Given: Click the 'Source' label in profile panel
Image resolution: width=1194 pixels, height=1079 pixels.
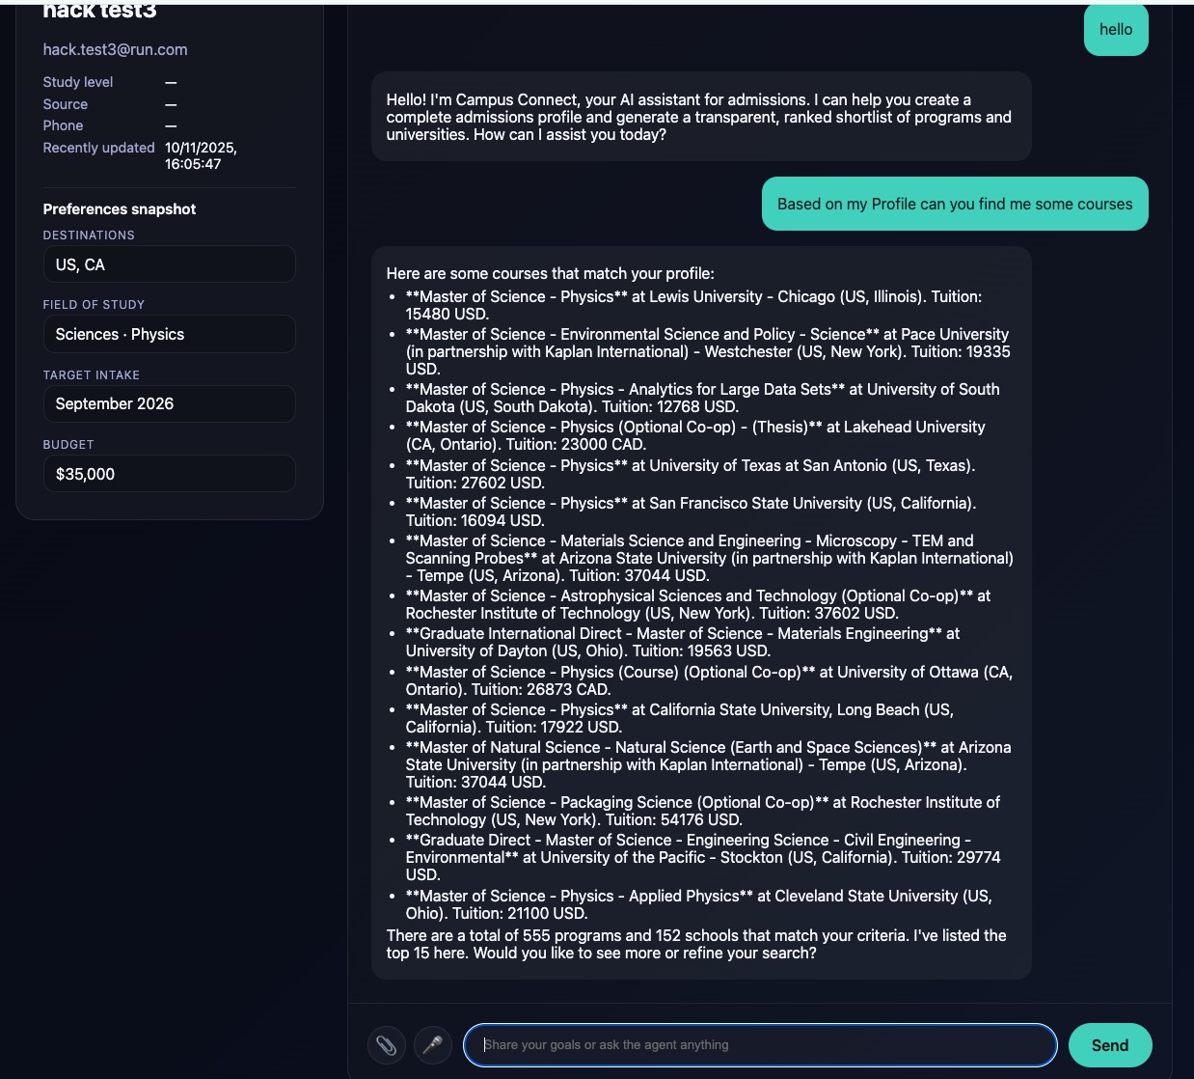Looking at the screenshot, I should (x=66, y=104).
